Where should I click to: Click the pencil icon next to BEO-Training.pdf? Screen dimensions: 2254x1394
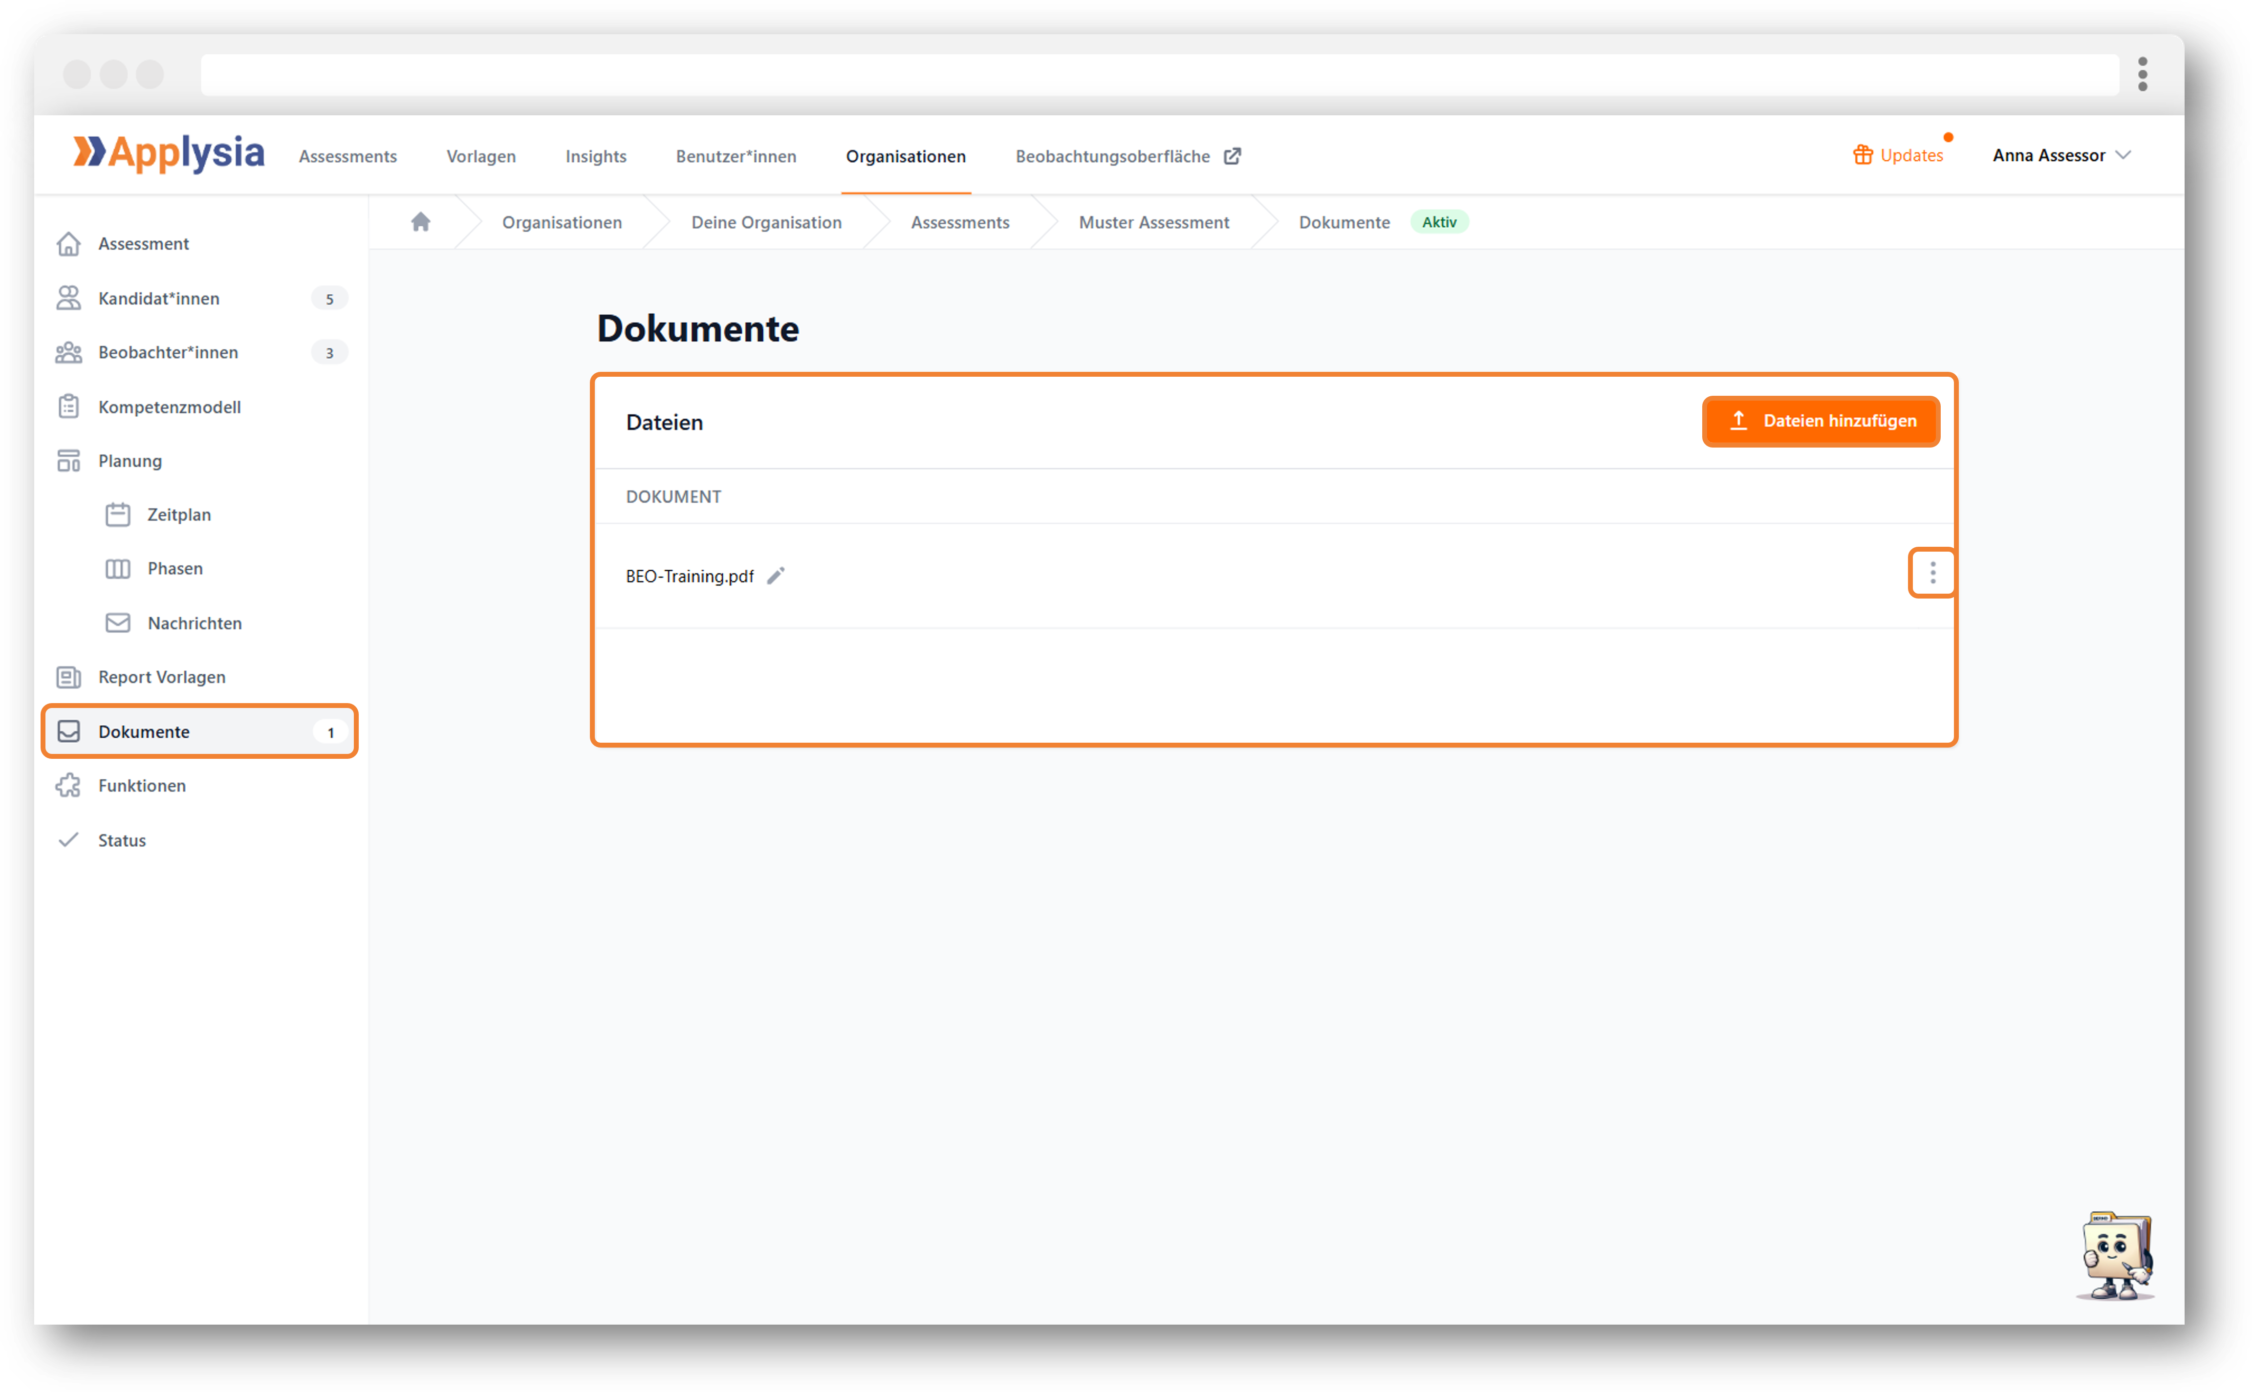775,576
